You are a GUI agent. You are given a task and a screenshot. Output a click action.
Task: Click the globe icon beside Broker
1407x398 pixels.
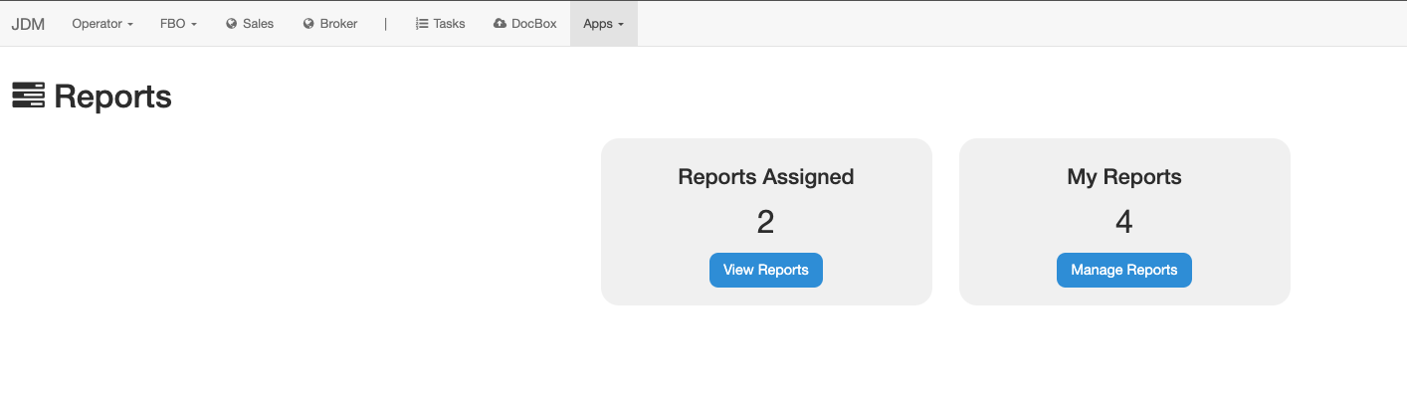[308, 24]
